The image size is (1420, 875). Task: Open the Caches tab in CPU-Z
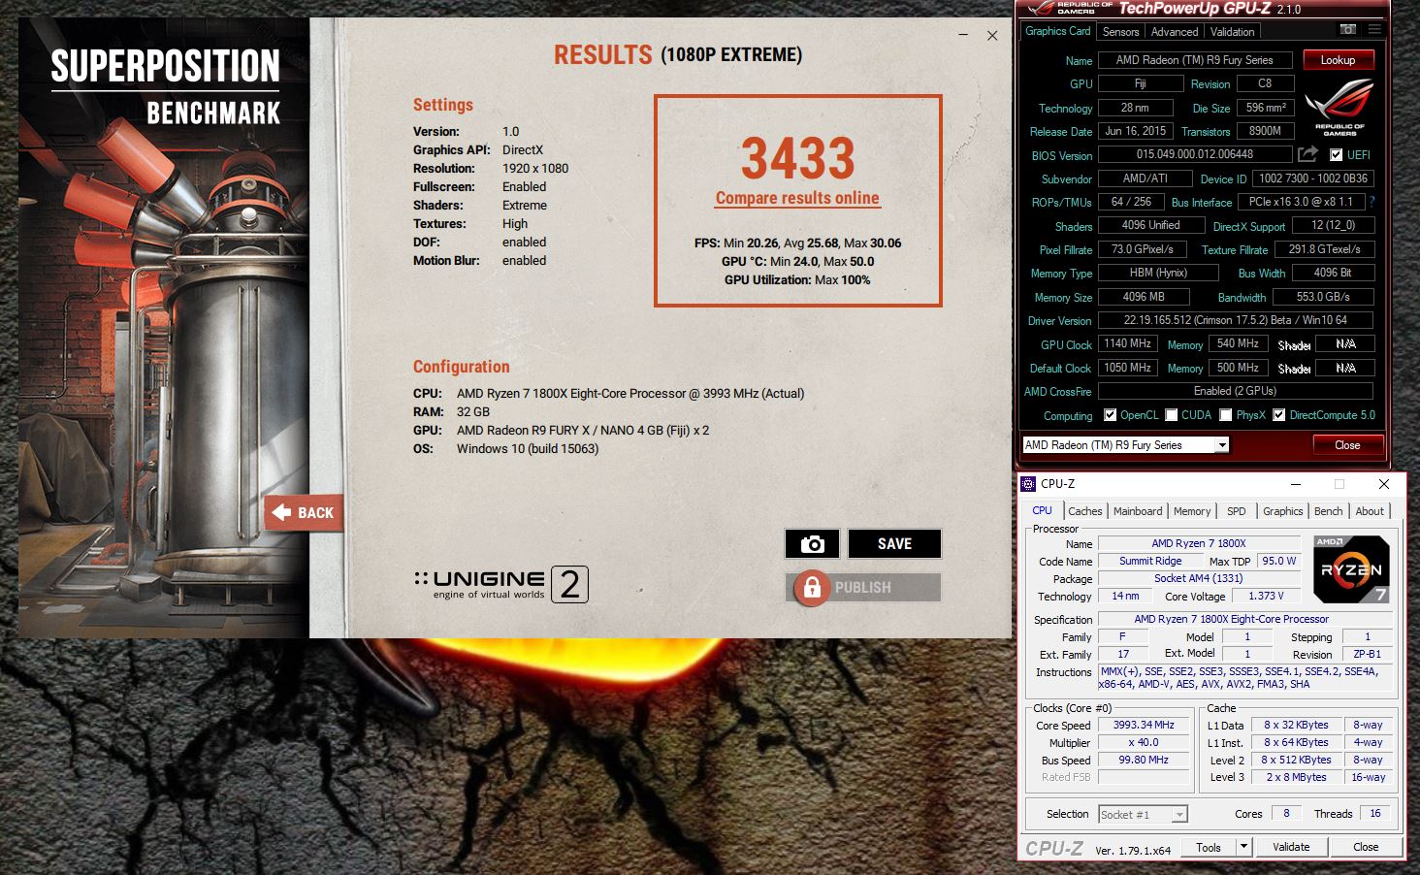(x=1085, y=511)
